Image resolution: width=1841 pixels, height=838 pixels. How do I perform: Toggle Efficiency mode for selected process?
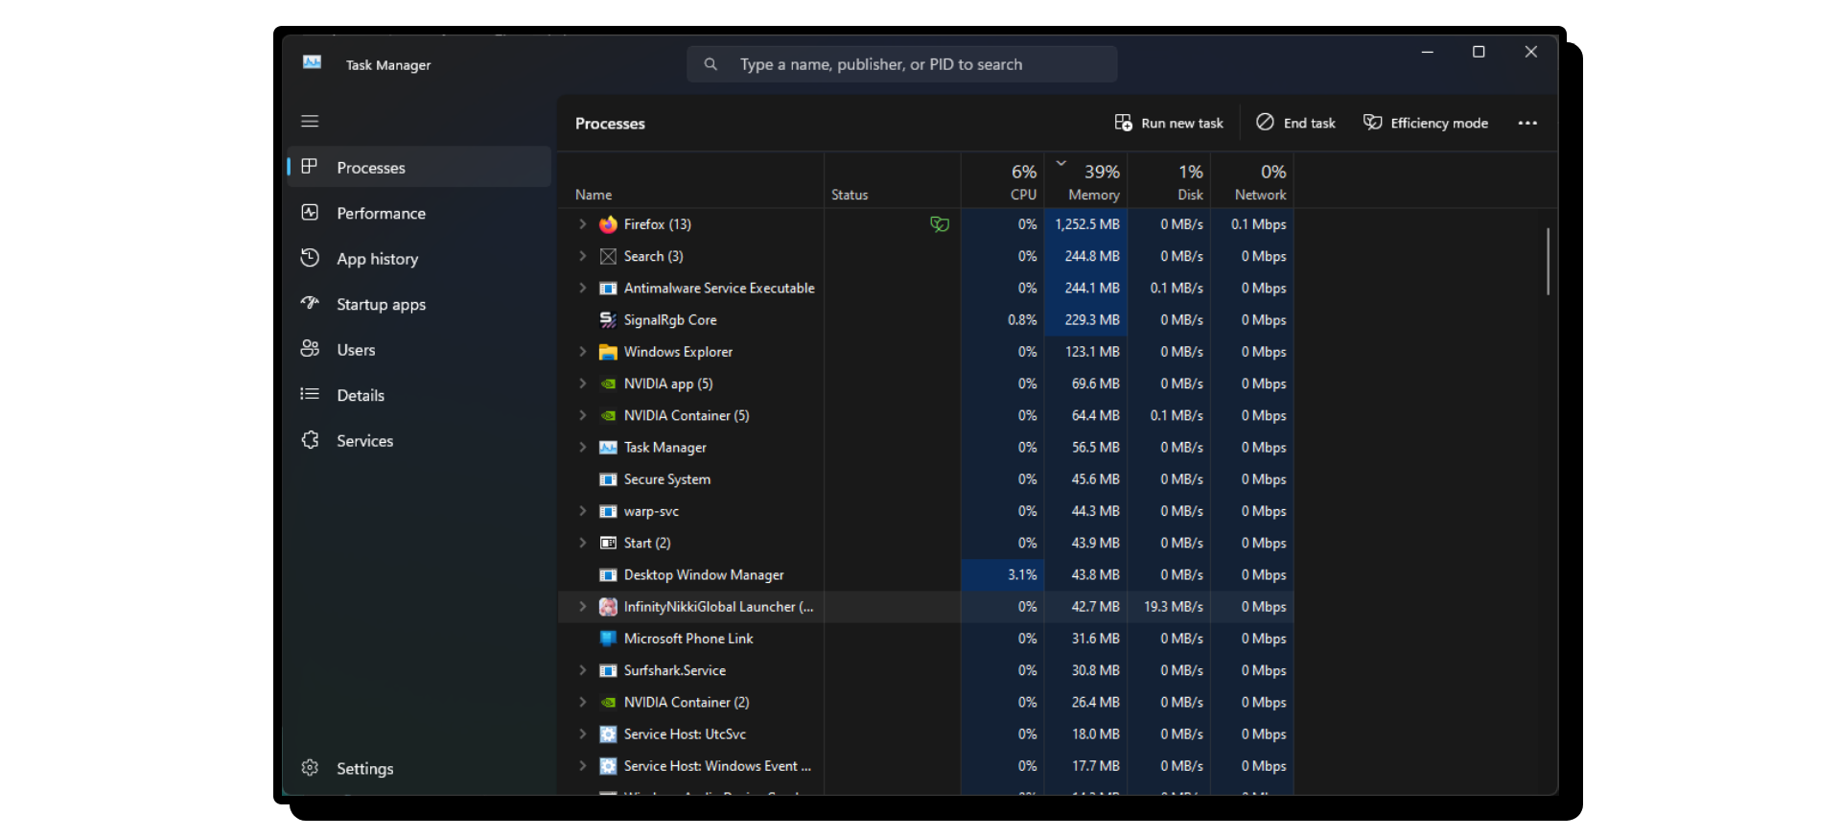[1426, 123]
